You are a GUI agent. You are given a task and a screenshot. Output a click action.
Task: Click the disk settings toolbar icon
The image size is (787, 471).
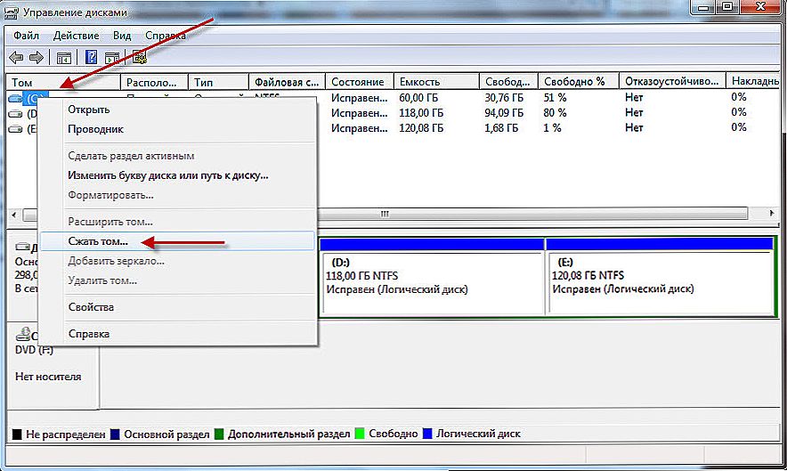(x=138, y=58)
